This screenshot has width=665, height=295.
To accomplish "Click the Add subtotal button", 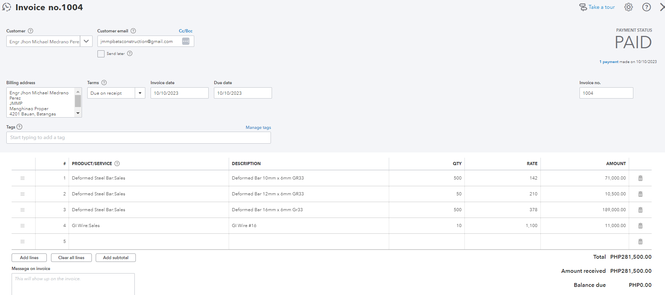I will 116,258.
